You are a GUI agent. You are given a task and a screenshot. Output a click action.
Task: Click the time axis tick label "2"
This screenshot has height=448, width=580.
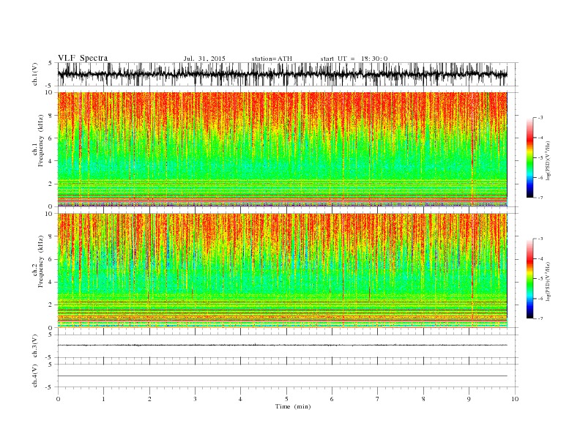click(149, 399)
